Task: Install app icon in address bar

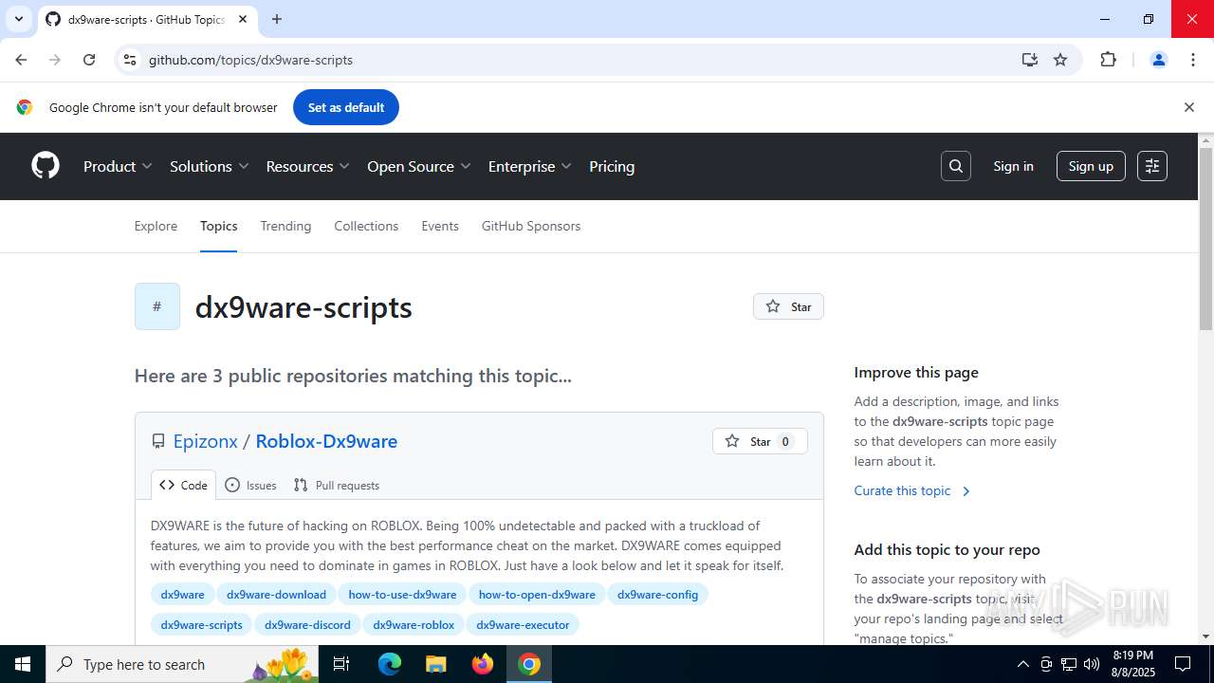Action: pyautogui.click(x=1030, y=60)
